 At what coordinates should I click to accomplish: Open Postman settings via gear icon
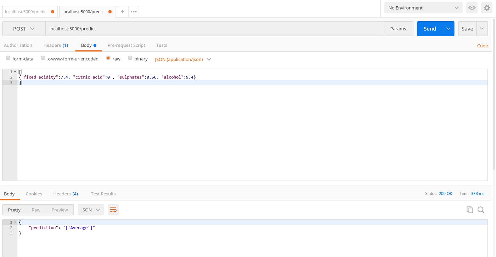(487, 7)
